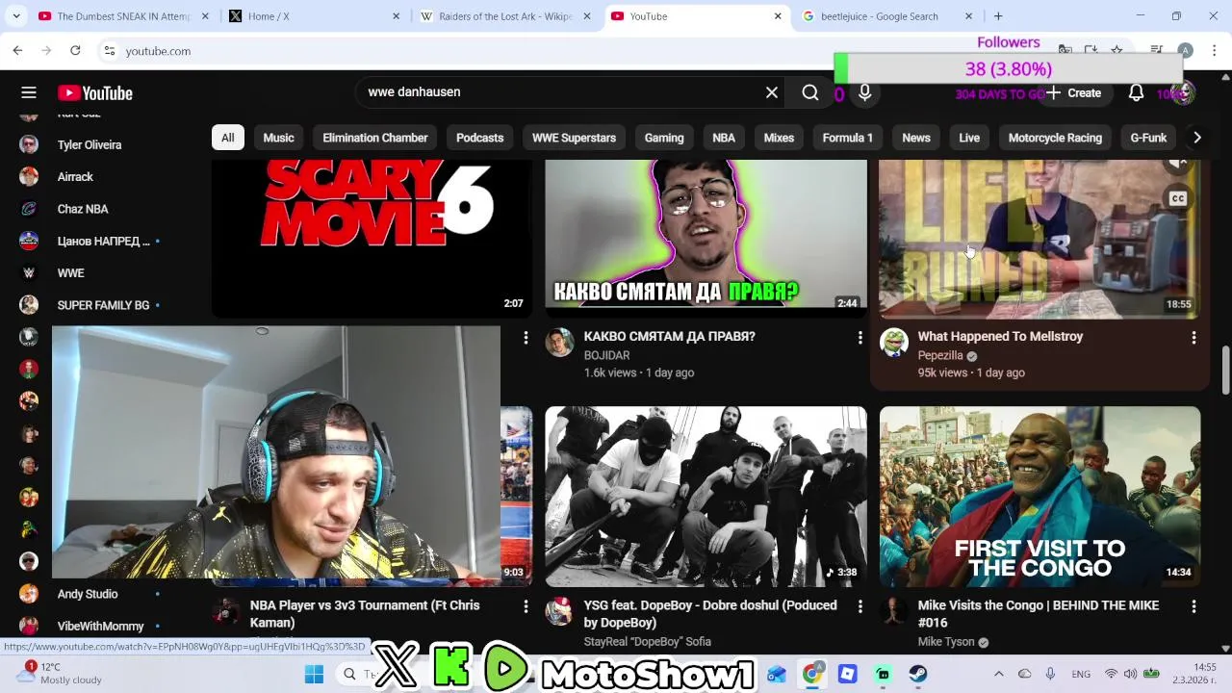This screenshot has width=1232, height=693.
Task: Open Mike Visits the Congo title link
Action: click(x=1039, y=614)
